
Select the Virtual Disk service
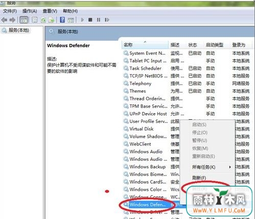142,129
